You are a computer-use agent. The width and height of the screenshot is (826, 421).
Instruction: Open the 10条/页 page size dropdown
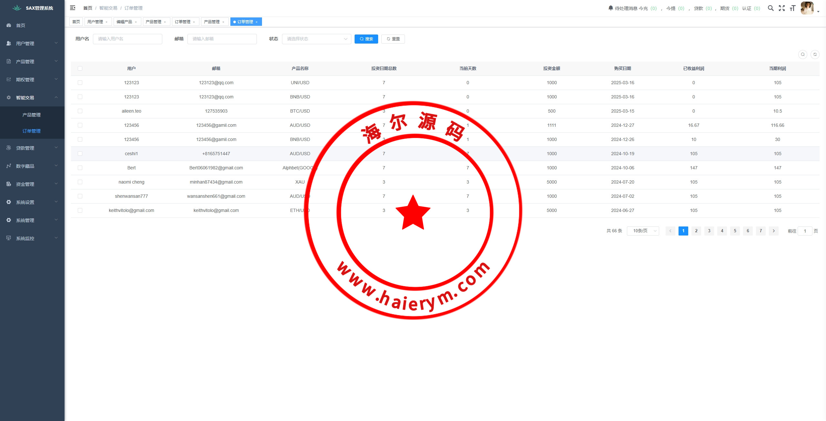pos(643,231)
